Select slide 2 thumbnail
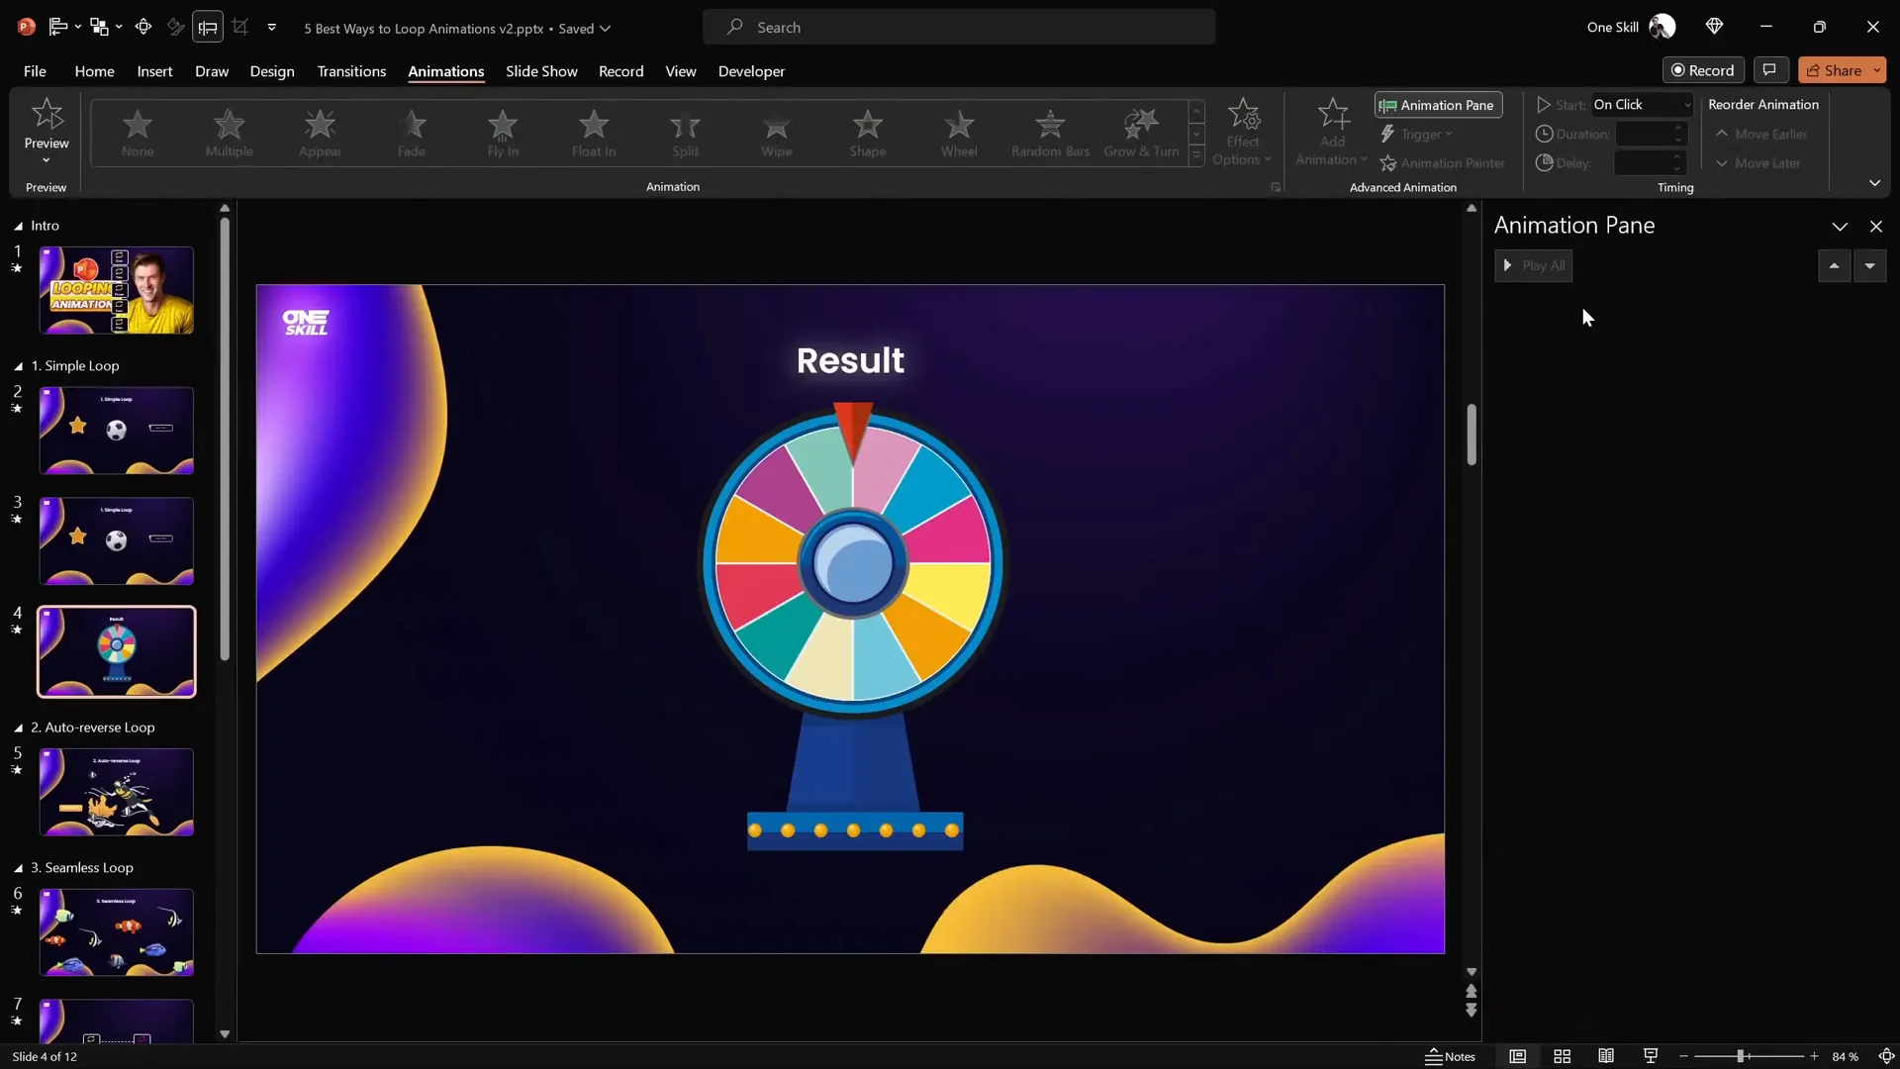 [117, 431]
